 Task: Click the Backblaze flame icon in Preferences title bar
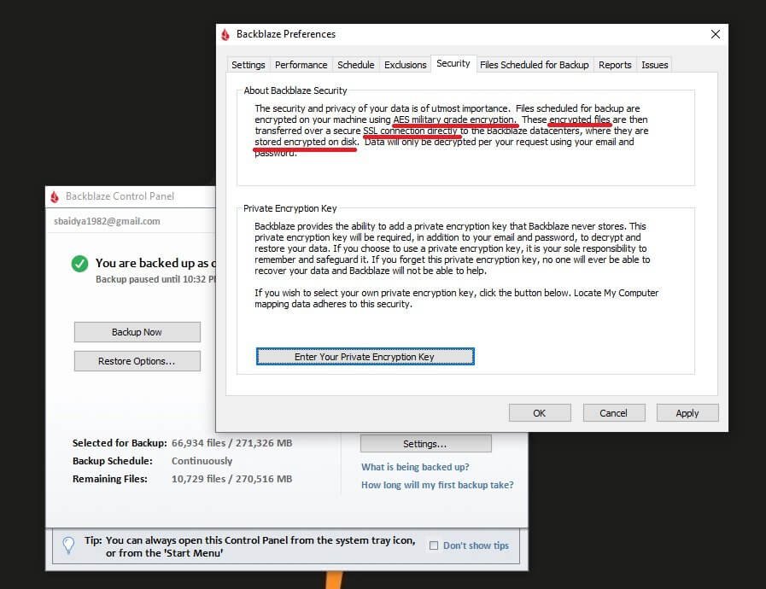(x=225, y=35)
